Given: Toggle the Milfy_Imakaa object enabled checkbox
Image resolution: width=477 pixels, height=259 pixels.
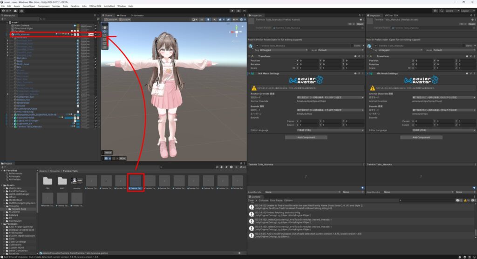Looking at the screenshot, I should [96, 34].
